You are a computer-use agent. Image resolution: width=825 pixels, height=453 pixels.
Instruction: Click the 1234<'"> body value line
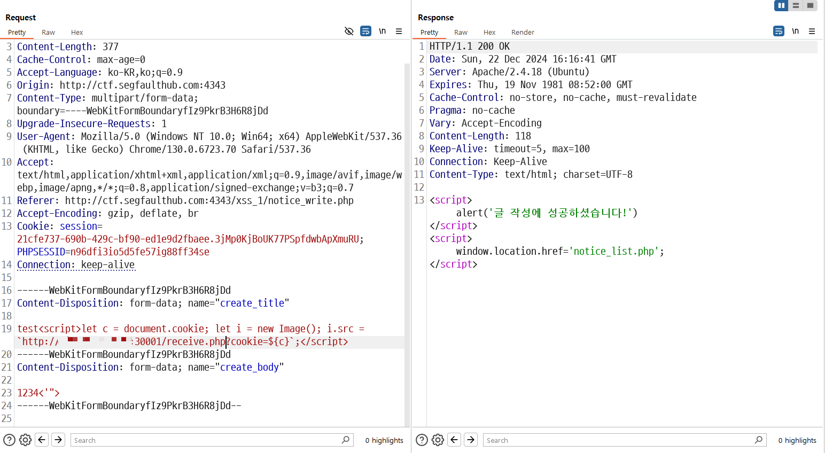[38, 393]
